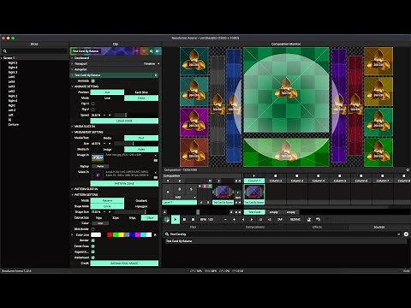Select the Test Card deck tab
The image size is (411, 308).
point(254,212)
